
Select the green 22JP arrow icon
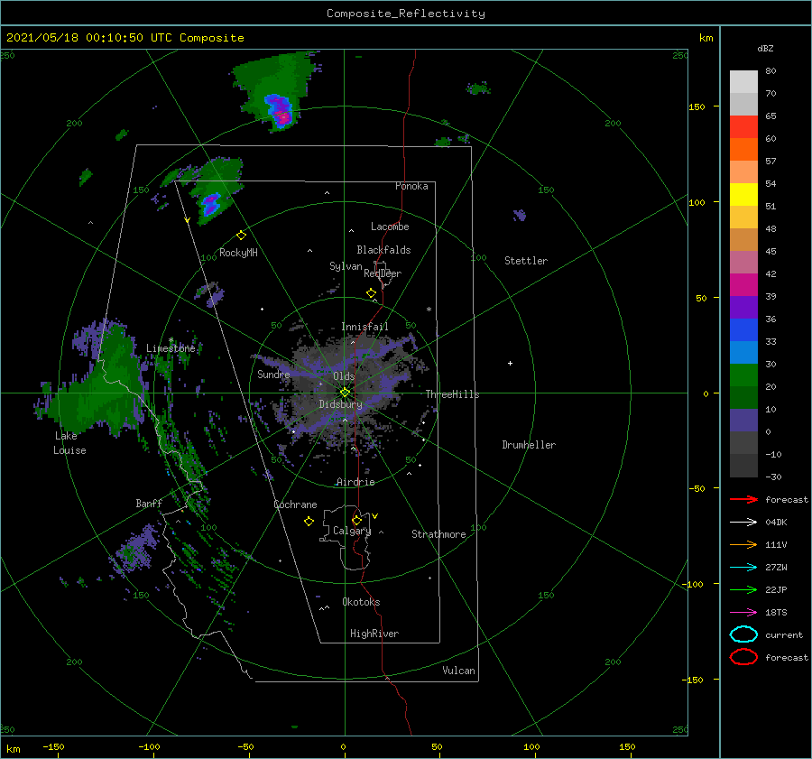(x=743, y=589)
